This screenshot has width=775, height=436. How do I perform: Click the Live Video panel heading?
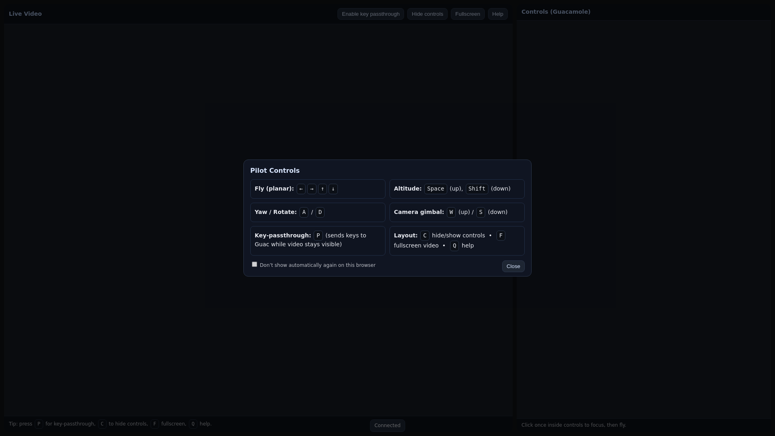pos(25,14)
